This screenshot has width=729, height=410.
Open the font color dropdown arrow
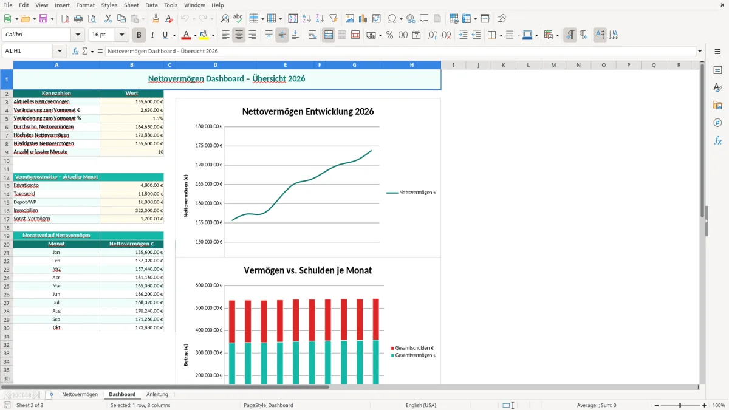pyautogui.click(x=195, y=35)
